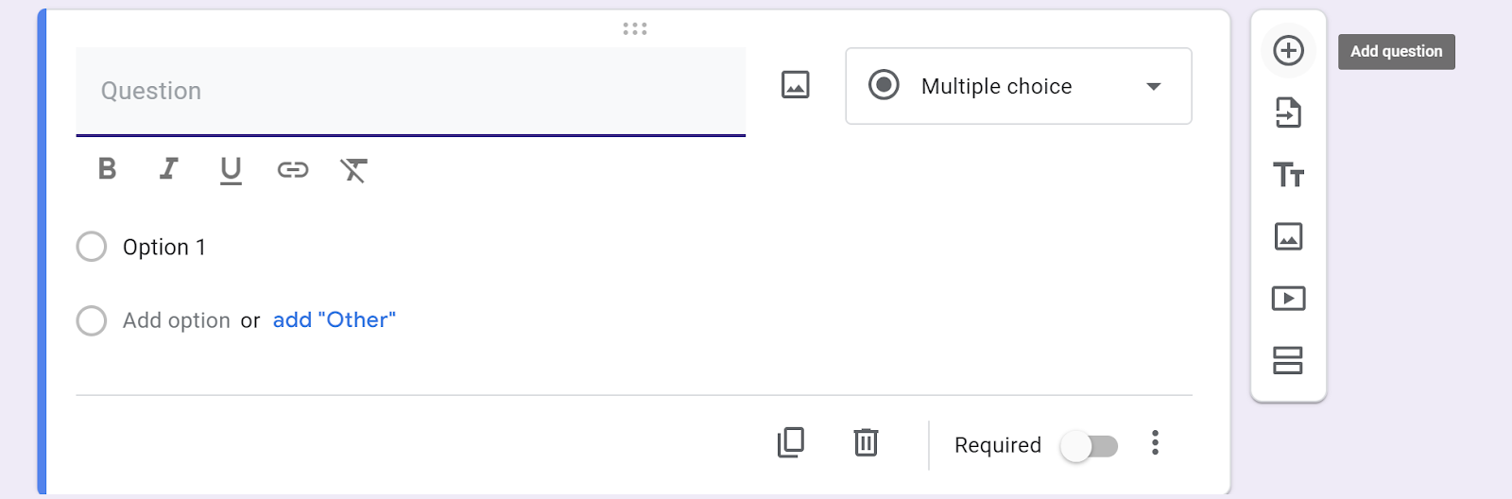Click the Add question plus icon
The width and height of the screenshot is (1512, 499).
click(1288, 51)
